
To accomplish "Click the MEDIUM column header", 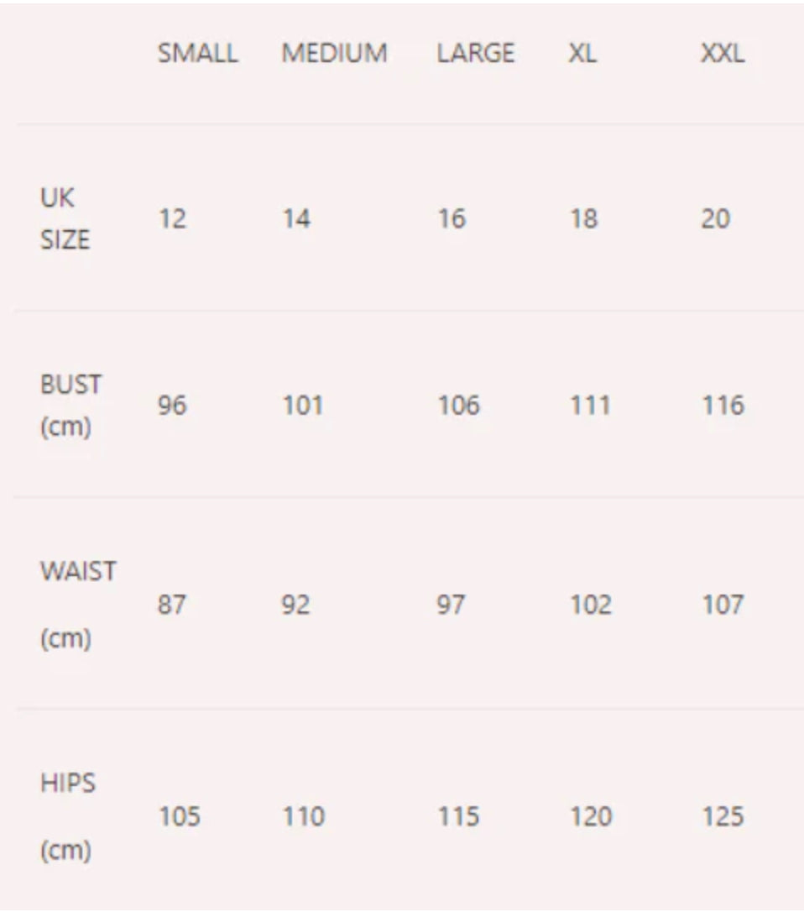I will (x=334, y=54).
